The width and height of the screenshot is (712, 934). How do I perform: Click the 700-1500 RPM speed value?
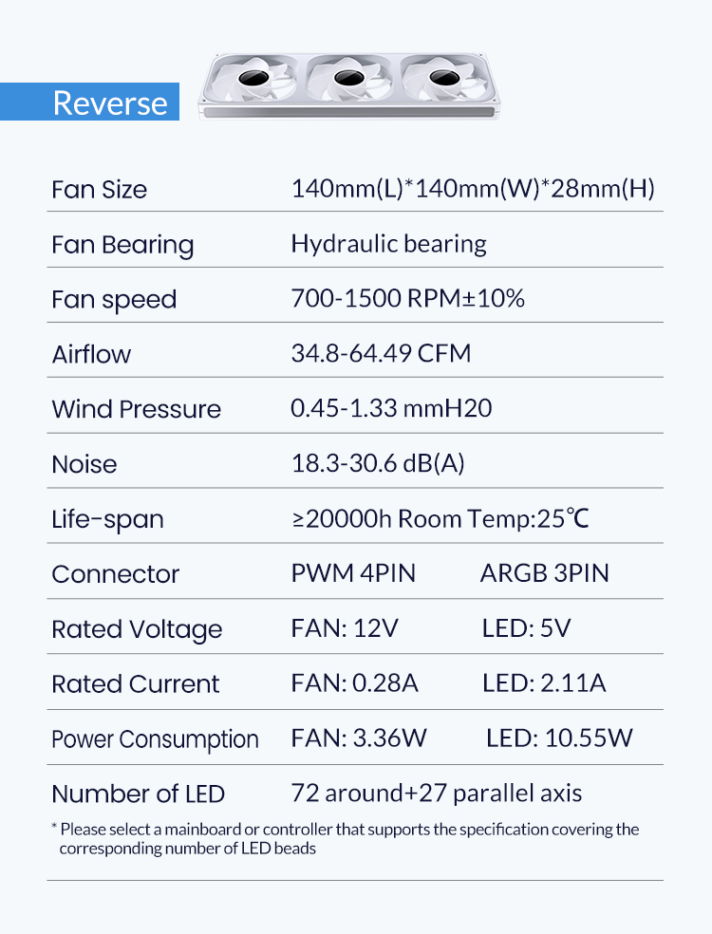point(407,299)
